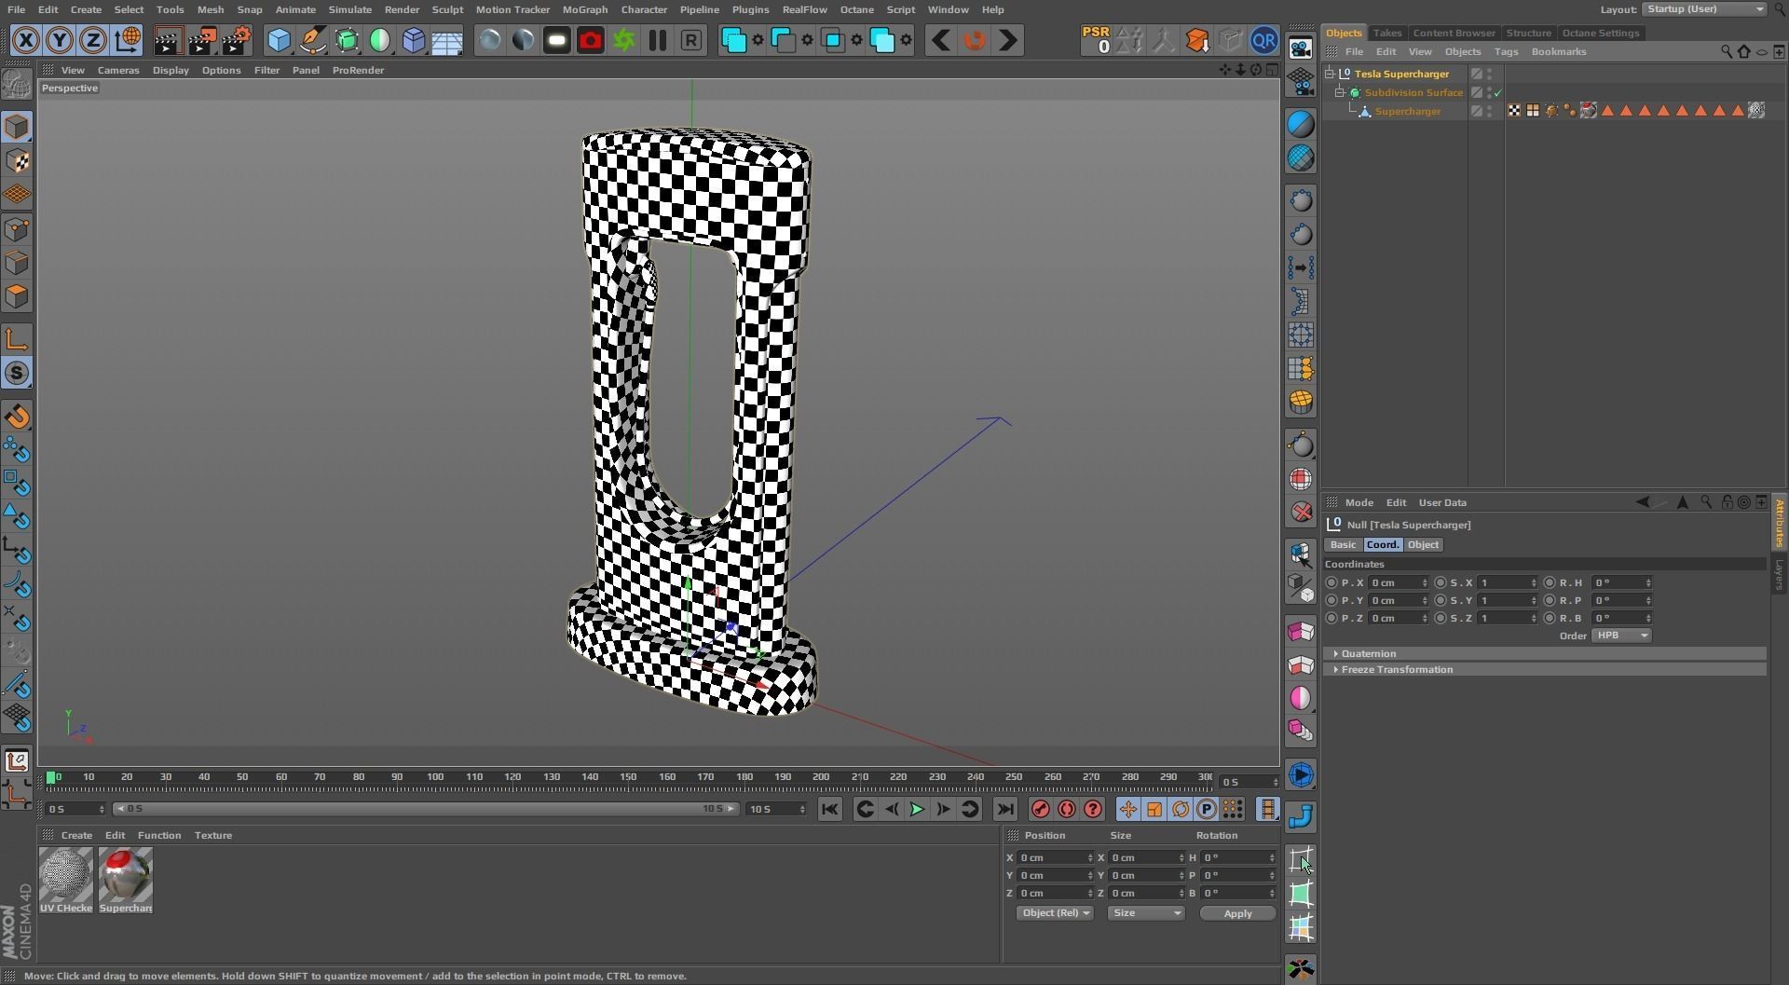Select the Cube primitive icon
1789x985 pixels.
(x=279, y=40)
